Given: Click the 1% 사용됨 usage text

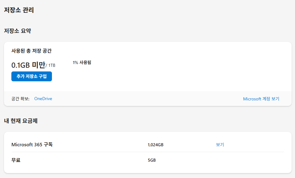Looking at the screenshot, I should 82,63.
